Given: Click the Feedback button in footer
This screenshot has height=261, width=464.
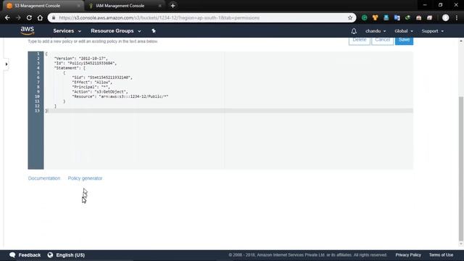Looking at the screenshot, I should tap(25, 254).
